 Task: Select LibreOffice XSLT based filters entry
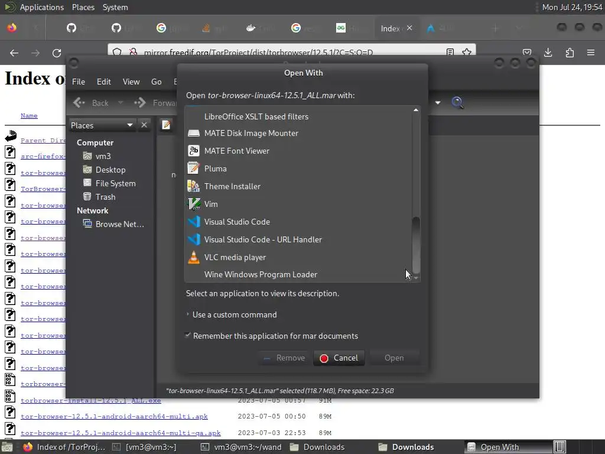click(x=256, y=116)
